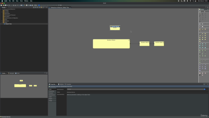Switch to the Outline tab

click(x=4, y=73)
